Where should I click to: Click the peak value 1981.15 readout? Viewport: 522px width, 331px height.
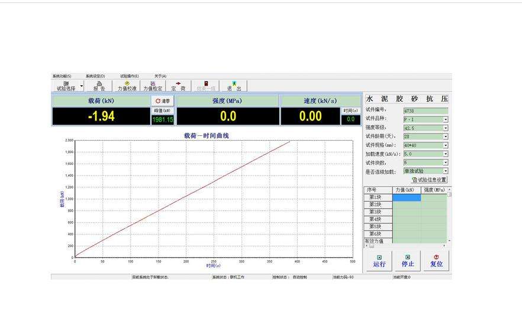[163, 119]
